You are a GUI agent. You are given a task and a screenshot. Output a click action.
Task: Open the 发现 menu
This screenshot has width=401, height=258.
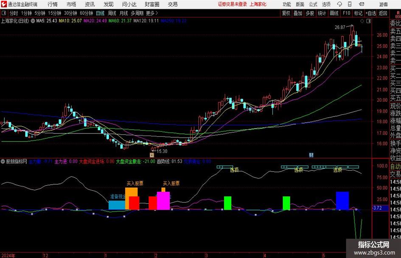coord(109,4)
